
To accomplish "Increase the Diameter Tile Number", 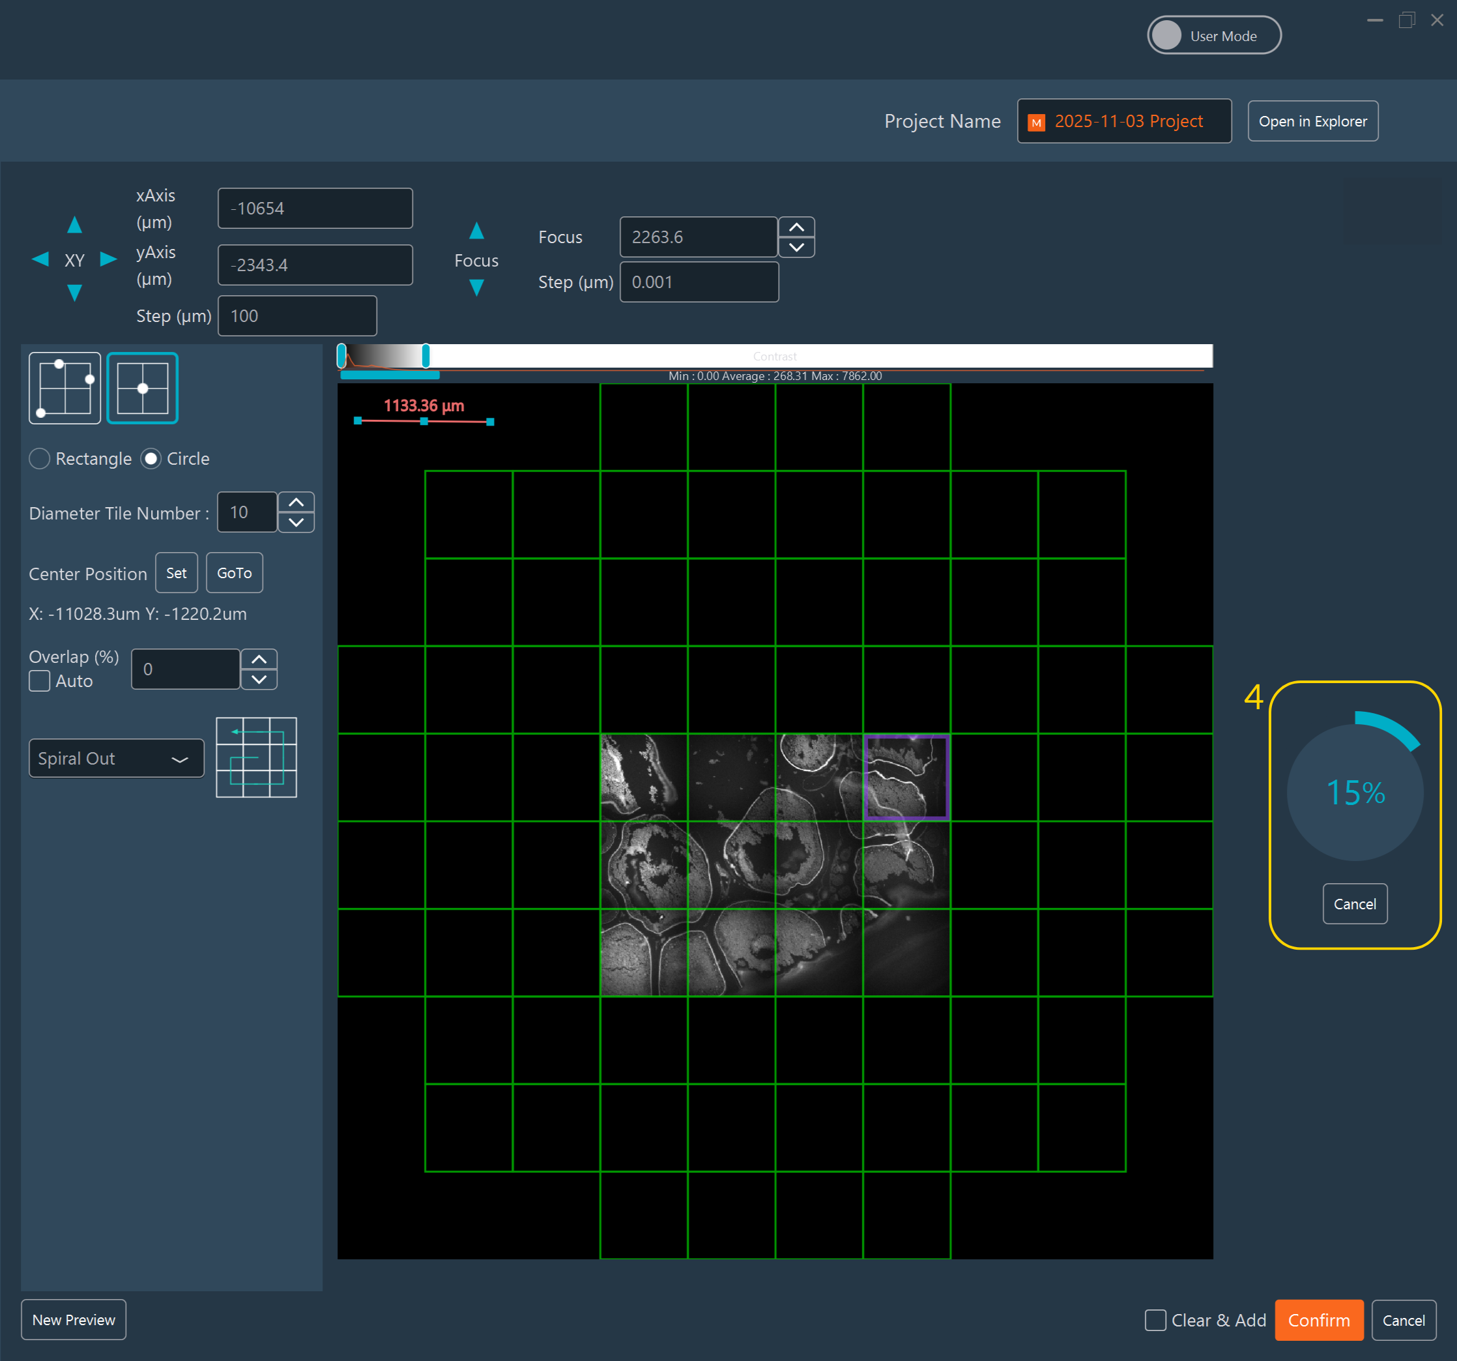I will 296,503.
